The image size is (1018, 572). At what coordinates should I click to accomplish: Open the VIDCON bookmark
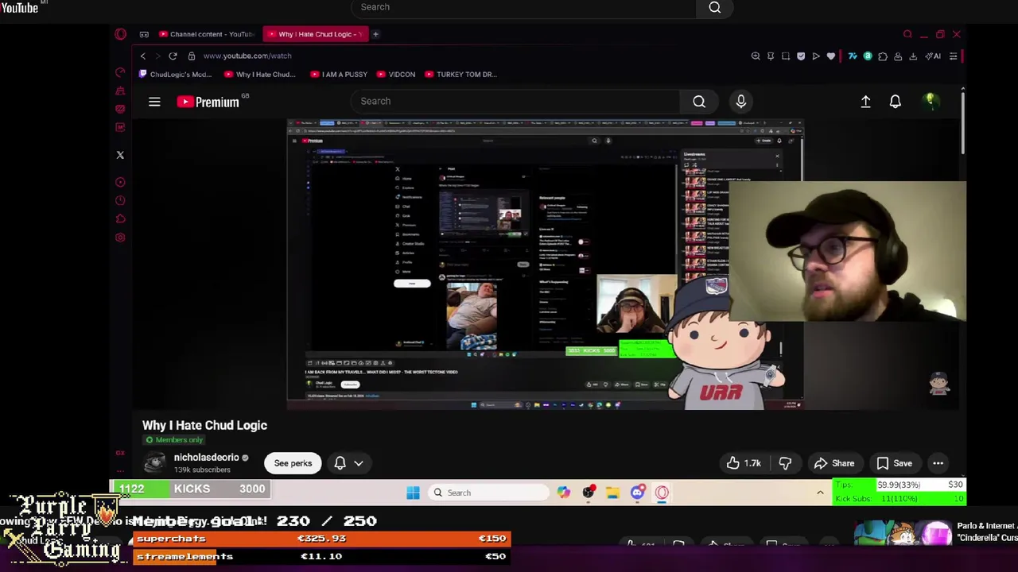point(396,75)
